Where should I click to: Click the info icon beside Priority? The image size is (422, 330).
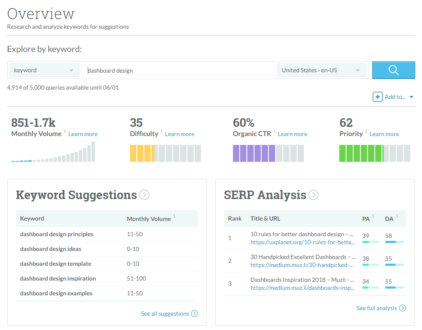coord(366,131)
